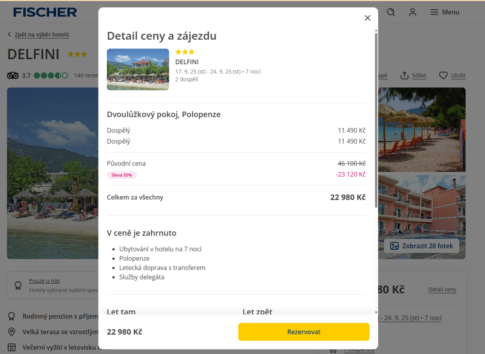Click the Delfini hotel thumbnail in dialog

pyautogui.click(x=138, y=69)
